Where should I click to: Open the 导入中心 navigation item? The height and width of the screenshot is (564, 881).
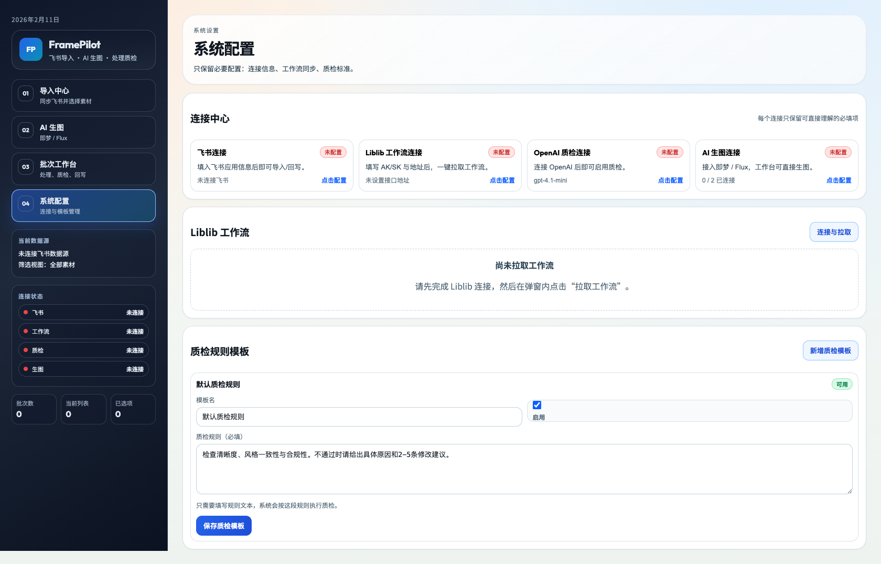(x=83, y=95)
